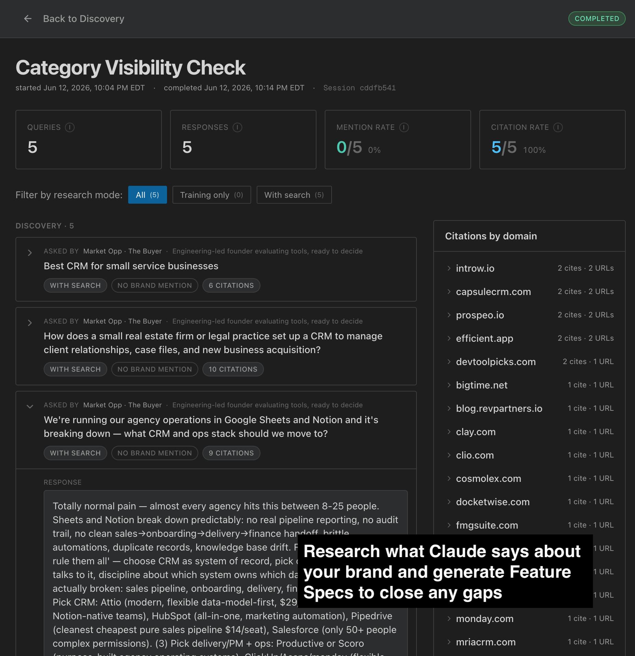Click the Responses stat card
The width and height of the screenshot is (635, 656).
pos(243,139)
